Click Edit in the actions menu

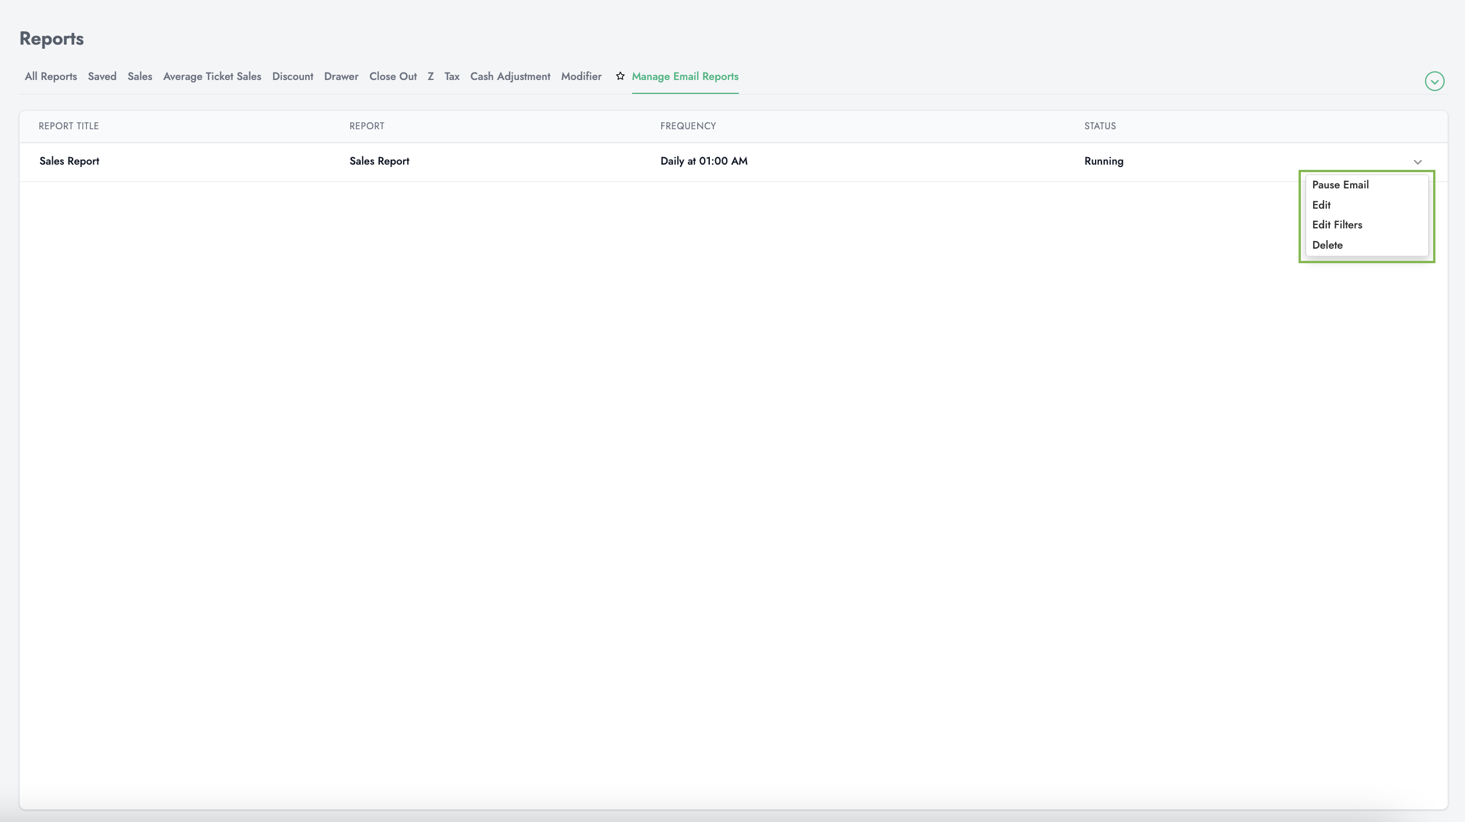click(x=1321, y=205)
